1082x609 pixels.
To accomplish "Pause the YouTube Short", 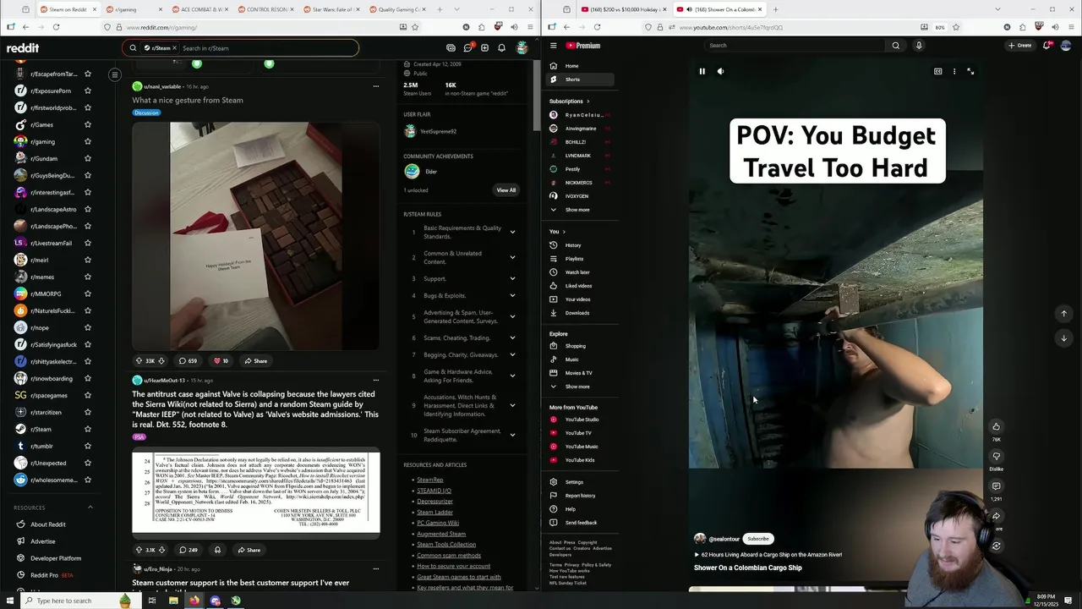I will (702, 71).
